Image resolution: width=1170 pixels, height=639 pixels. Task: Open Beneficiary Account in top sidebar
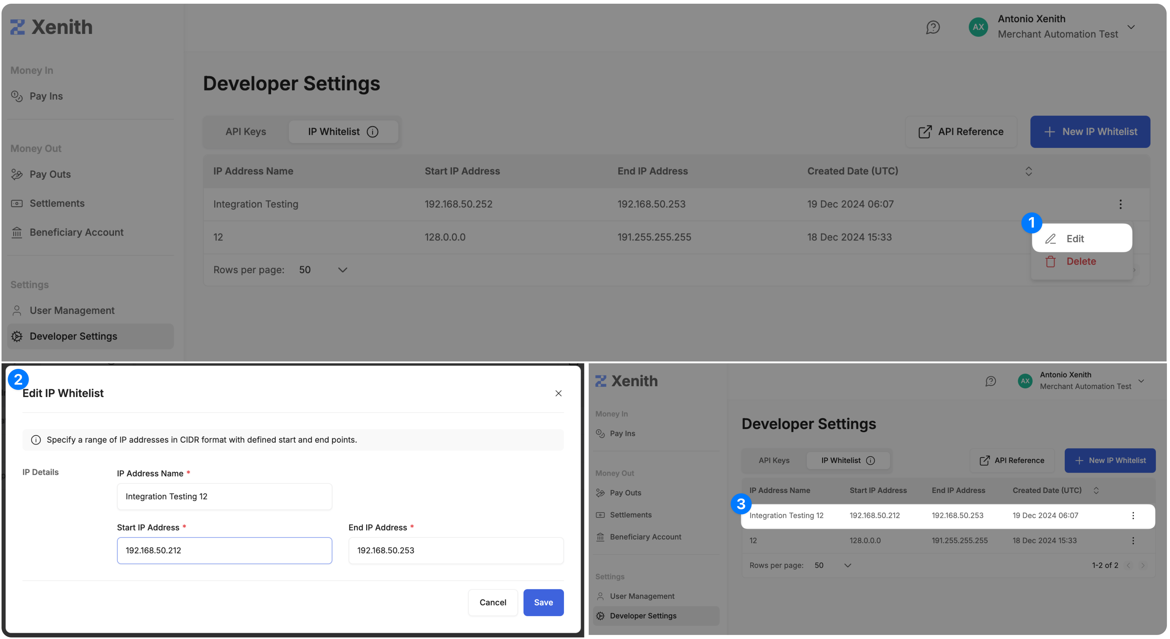click(76, 232)
